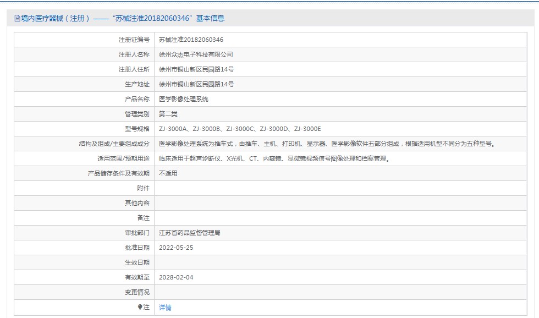Screen dimensions: 539x318
Task: Click the 注册证编号 label
Action: (x=134, y=40)
